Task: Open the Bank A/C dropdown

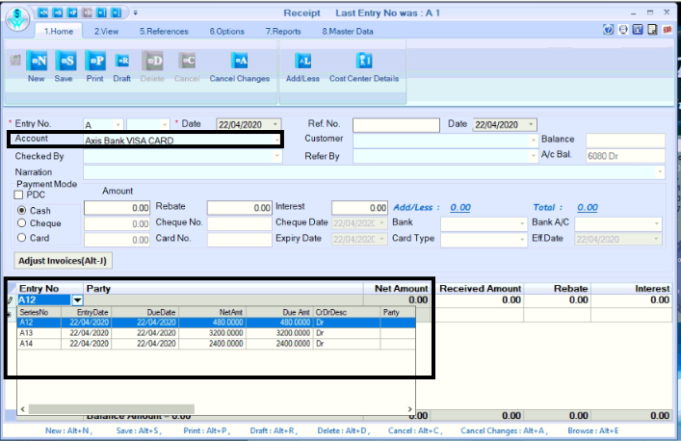Action: tap(657, 223)
